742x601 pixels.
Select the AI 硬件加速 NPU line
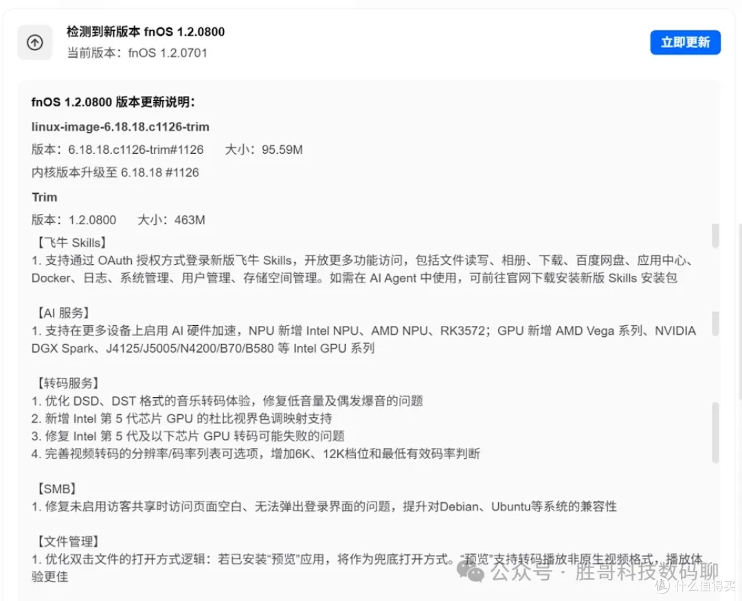point(363,331)
